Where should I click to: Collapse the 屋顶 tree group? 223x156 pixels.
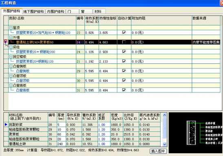click(11, 28)
